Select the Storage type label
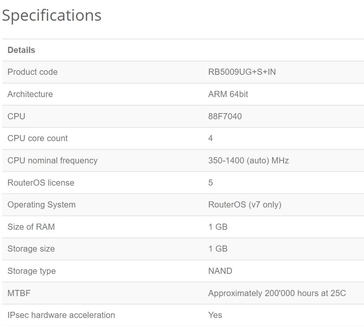The height and width of the screenshot is (326, 364). pos(31,271)
